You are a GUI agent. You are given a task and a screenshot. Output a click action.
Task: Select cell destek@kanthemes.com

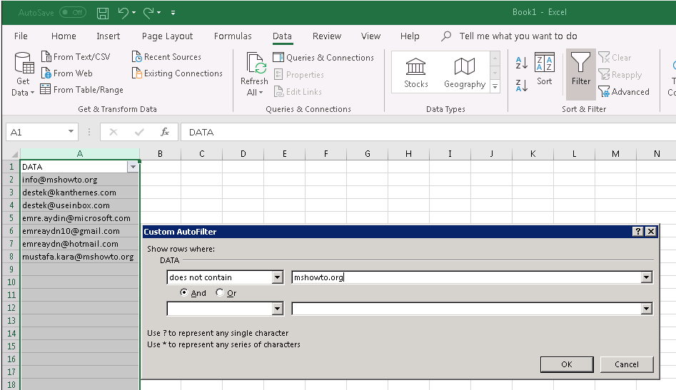click(80, 193)
